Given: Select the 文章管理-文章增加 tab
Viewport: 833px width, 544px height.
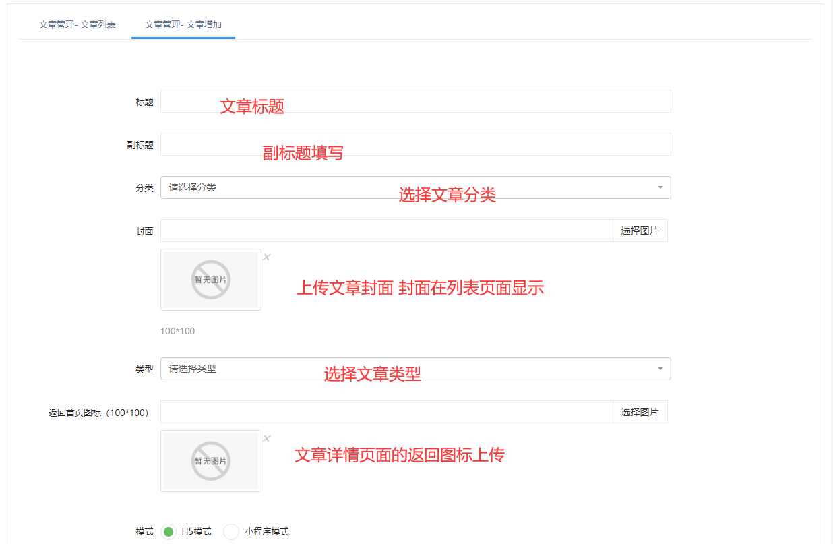Looking at the screenshot, I should click(x=183, y=25).
